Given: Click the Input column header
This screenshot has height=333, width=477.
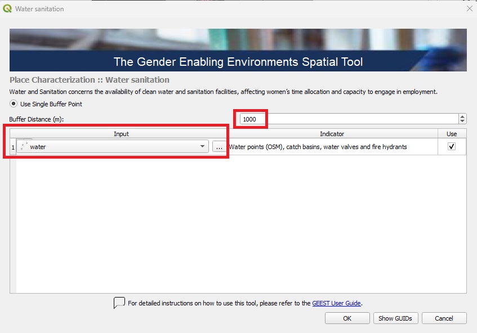Looking at the screenshot, I should coord(122,134).
